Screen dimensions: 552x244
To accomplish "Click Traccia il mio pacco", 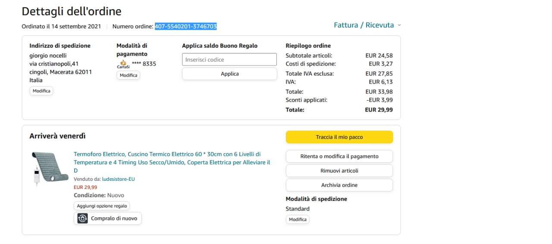I will (339, 137).
